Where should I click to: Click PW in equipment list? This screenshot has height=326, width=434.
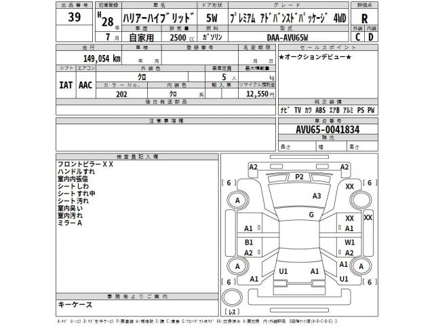click(x=371, y=110)
